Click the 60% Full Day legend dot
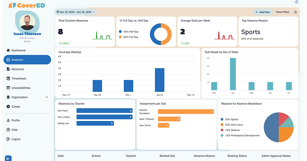 (120, 37)
